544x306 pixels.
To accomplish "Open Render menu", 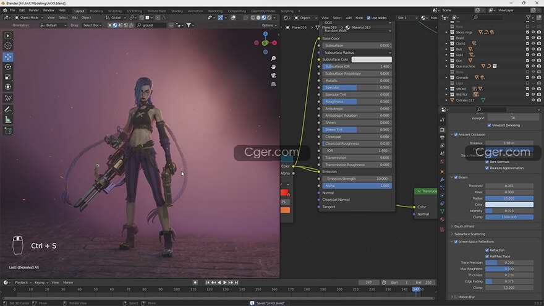I will pos(33,11).
